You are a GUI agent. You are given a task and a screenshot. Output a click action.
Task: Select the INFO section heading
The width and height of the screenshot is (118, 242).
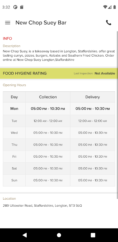point(8,38)
